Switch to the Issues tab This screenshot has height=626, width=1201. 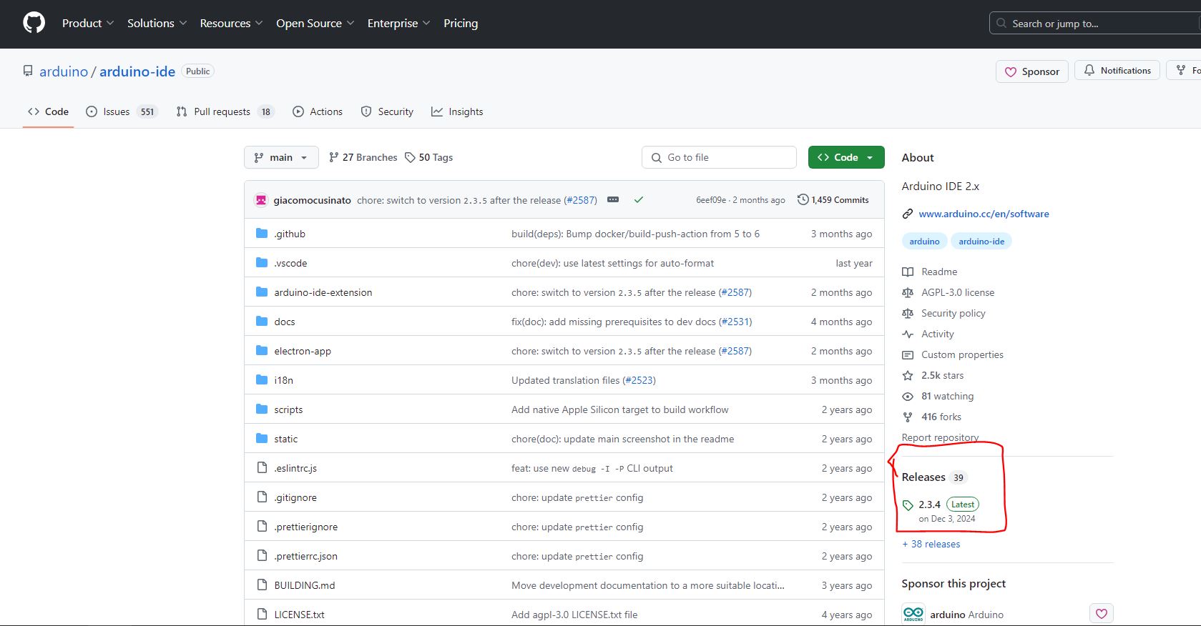(x=122, y=111)
